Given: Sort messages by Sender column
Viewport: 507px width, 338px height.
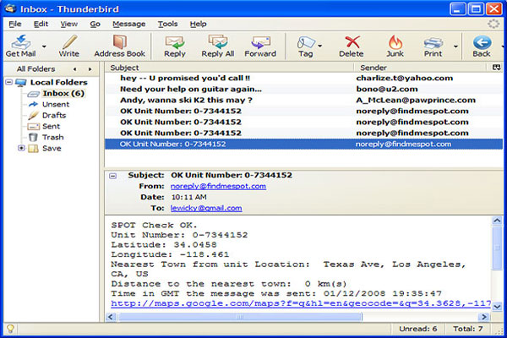Looking at the screenshot, I should (x=420, y=68).
